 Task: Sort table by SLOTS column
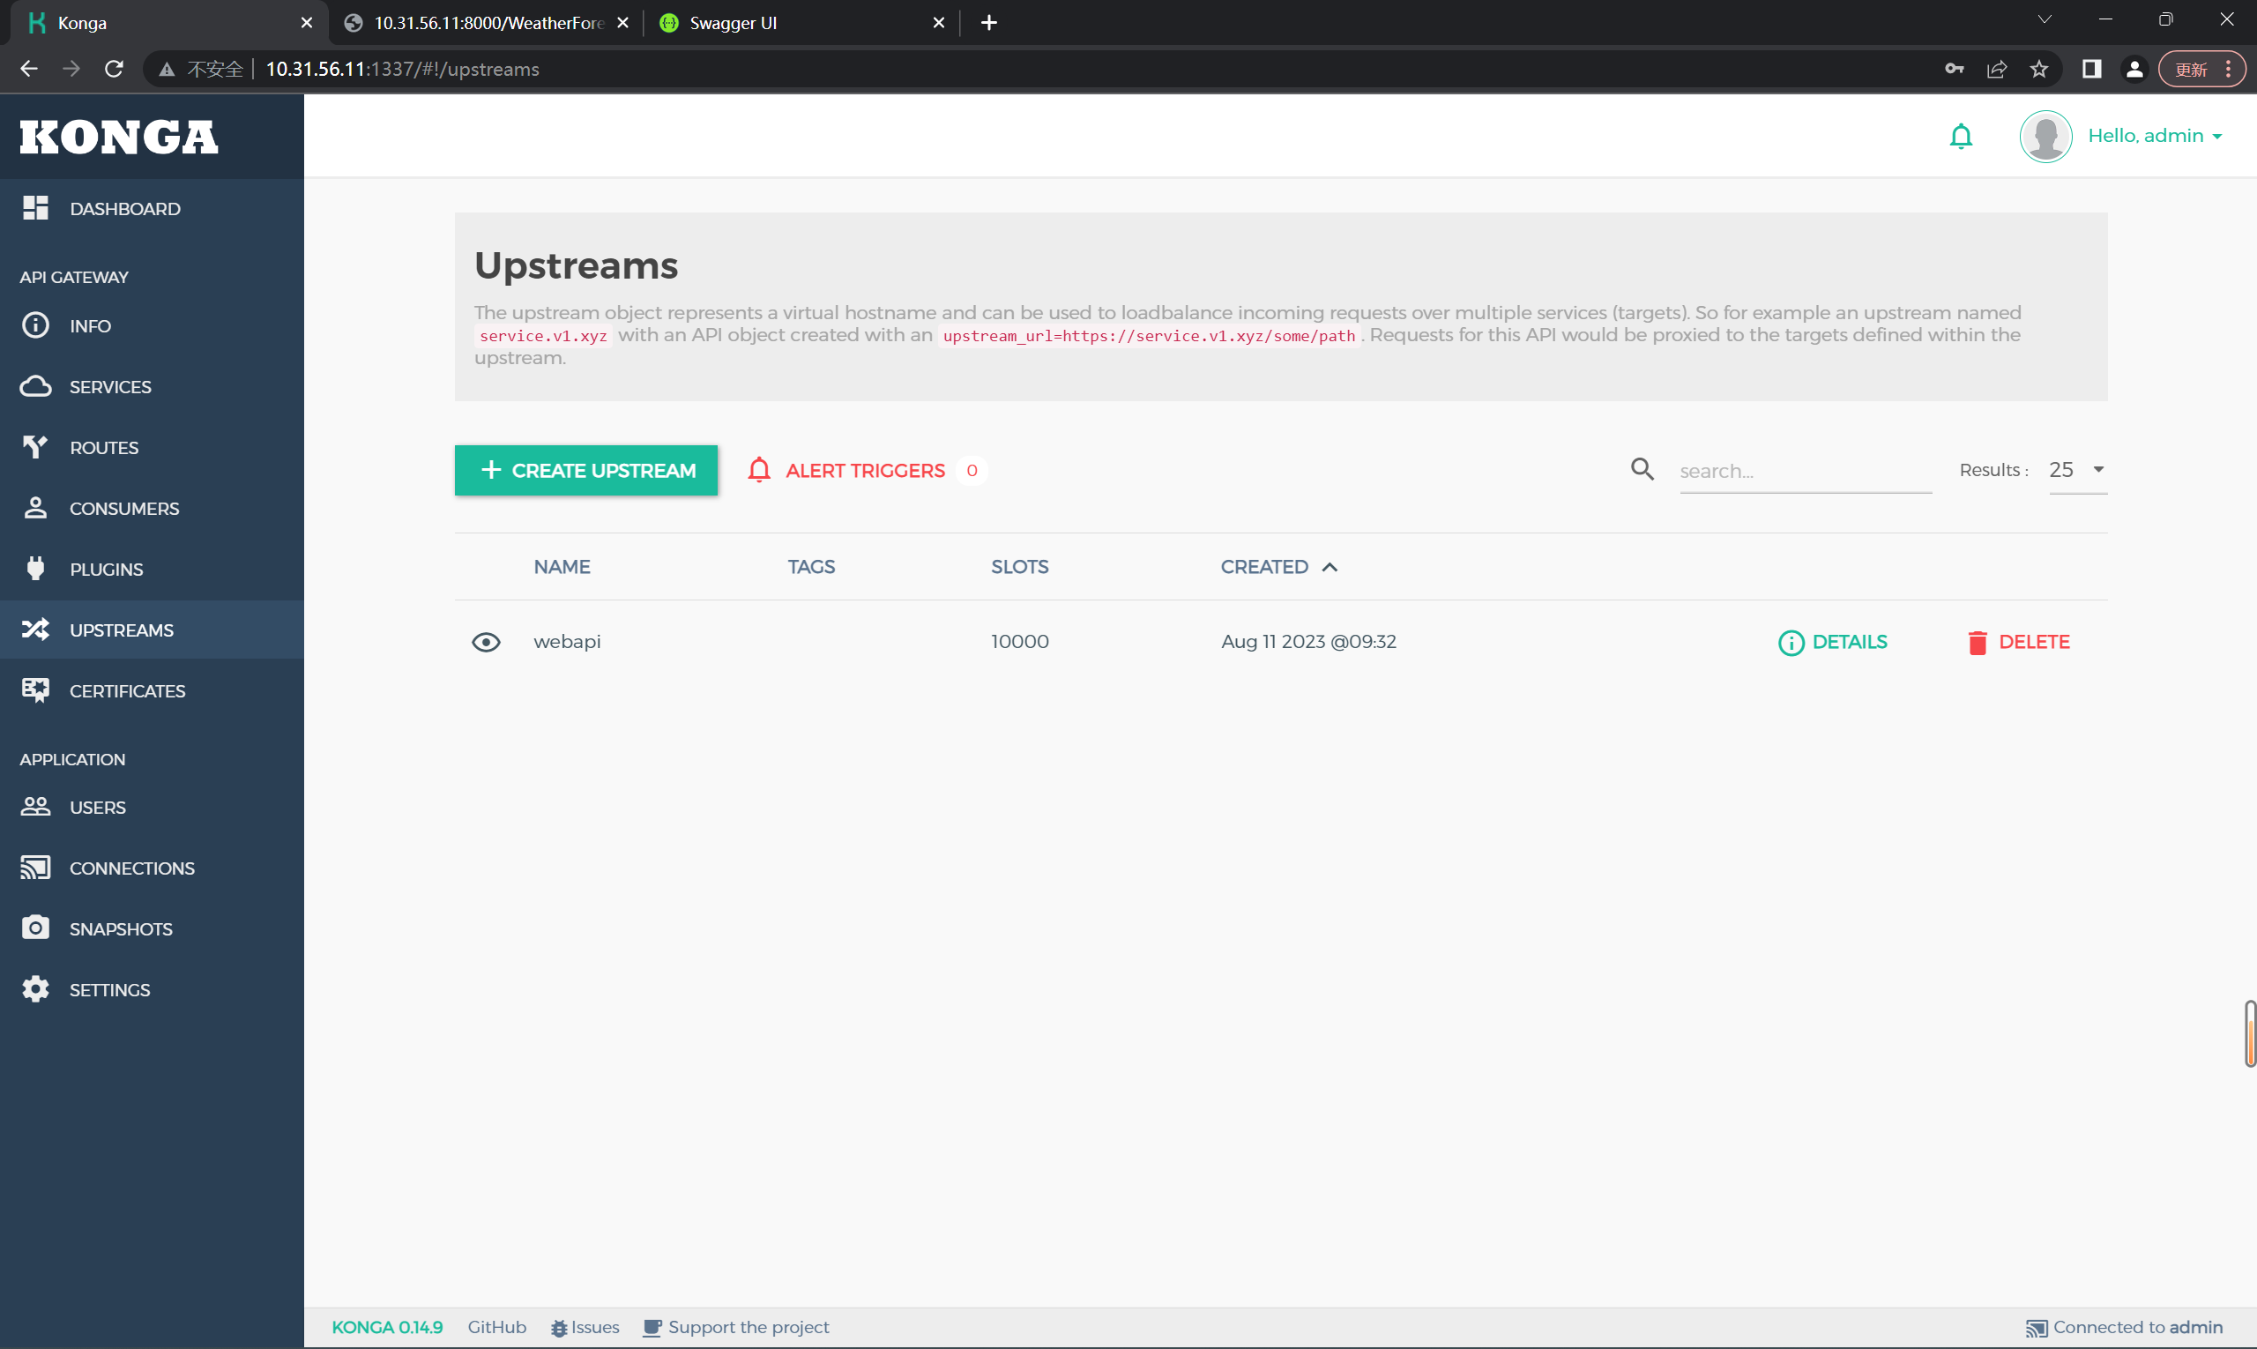[x=1019, y=567]
